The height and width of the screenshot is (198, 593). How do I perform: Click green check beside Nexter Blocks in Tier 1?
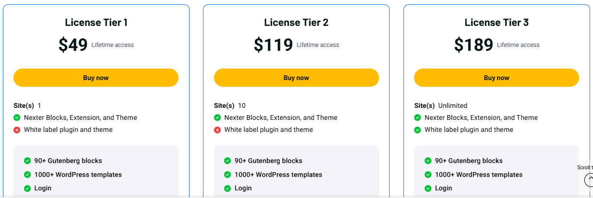pos(17,118)
